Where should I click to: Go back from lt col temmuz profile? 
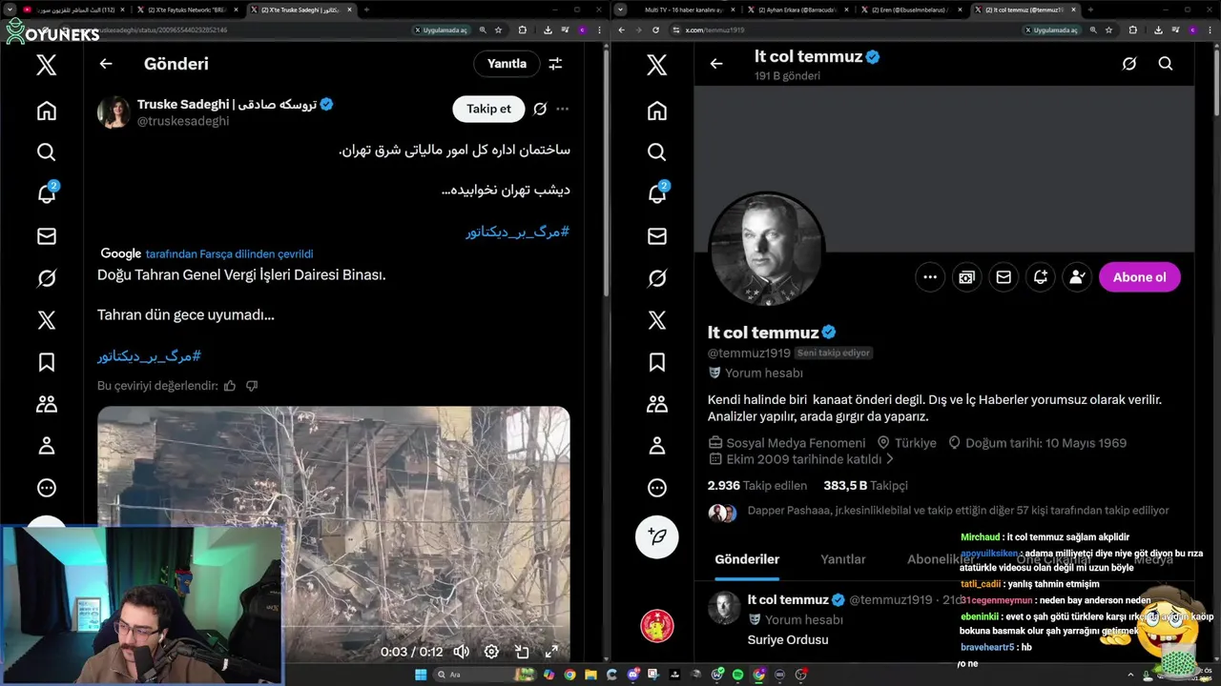click(716, 64)
